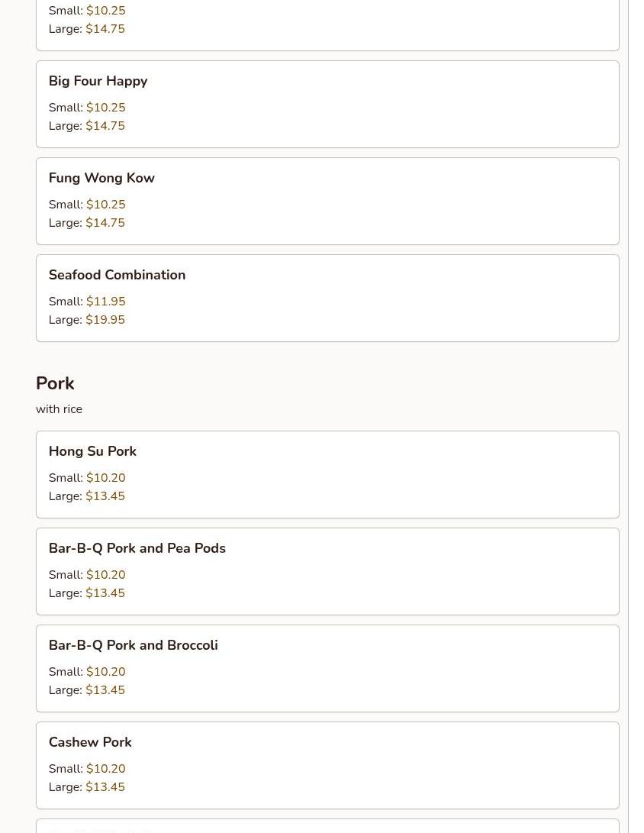Screen dimensions: 644x833
Task: Select Hong Su Pork small price $10.20
Action: click(105, 478)
